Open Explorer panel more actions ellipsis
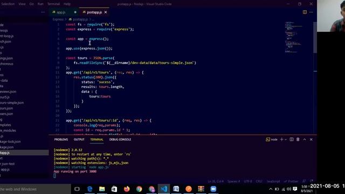The image size is (345, 194). [43, 12]
